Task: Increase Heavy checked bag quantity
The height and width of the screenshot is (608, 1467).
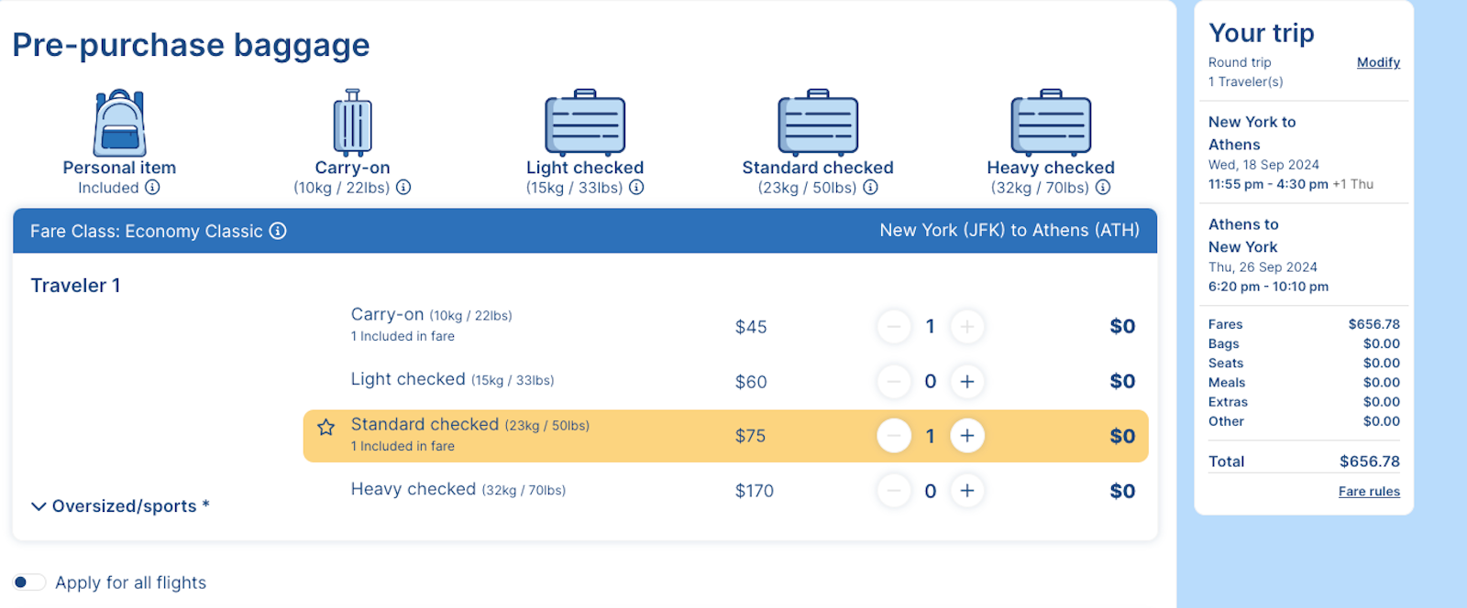Action: coord(966,491)
